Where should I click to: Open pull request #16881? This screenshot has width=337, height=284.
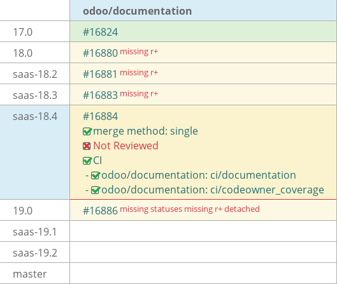click(100, 74)
